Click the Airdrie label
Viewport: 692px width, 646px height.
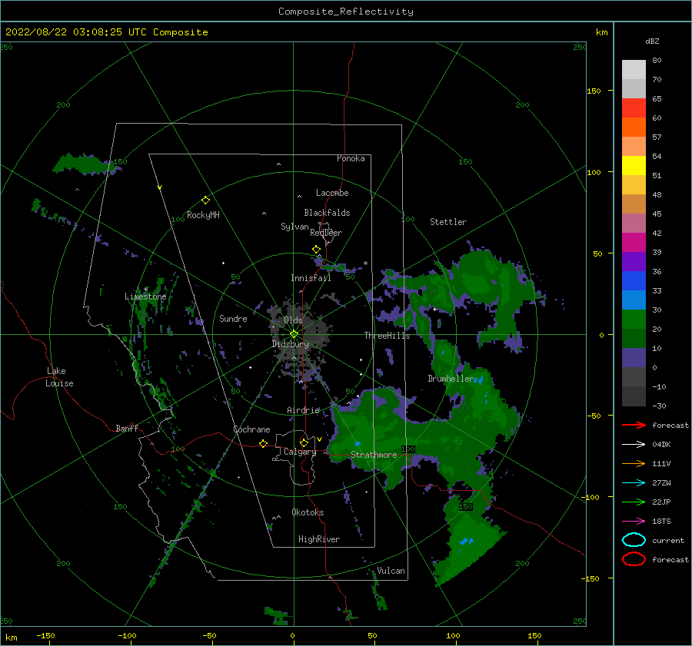[x=303, y=410]
